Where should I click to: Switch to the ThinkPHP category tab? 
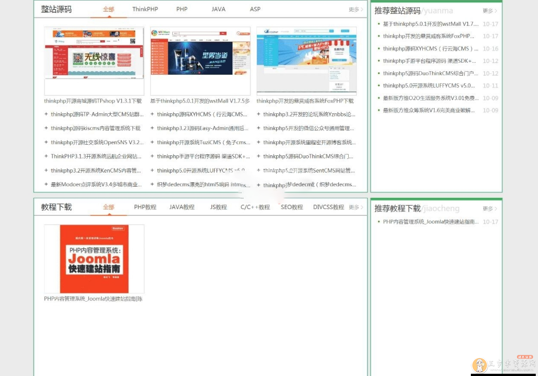click(145, 9)
